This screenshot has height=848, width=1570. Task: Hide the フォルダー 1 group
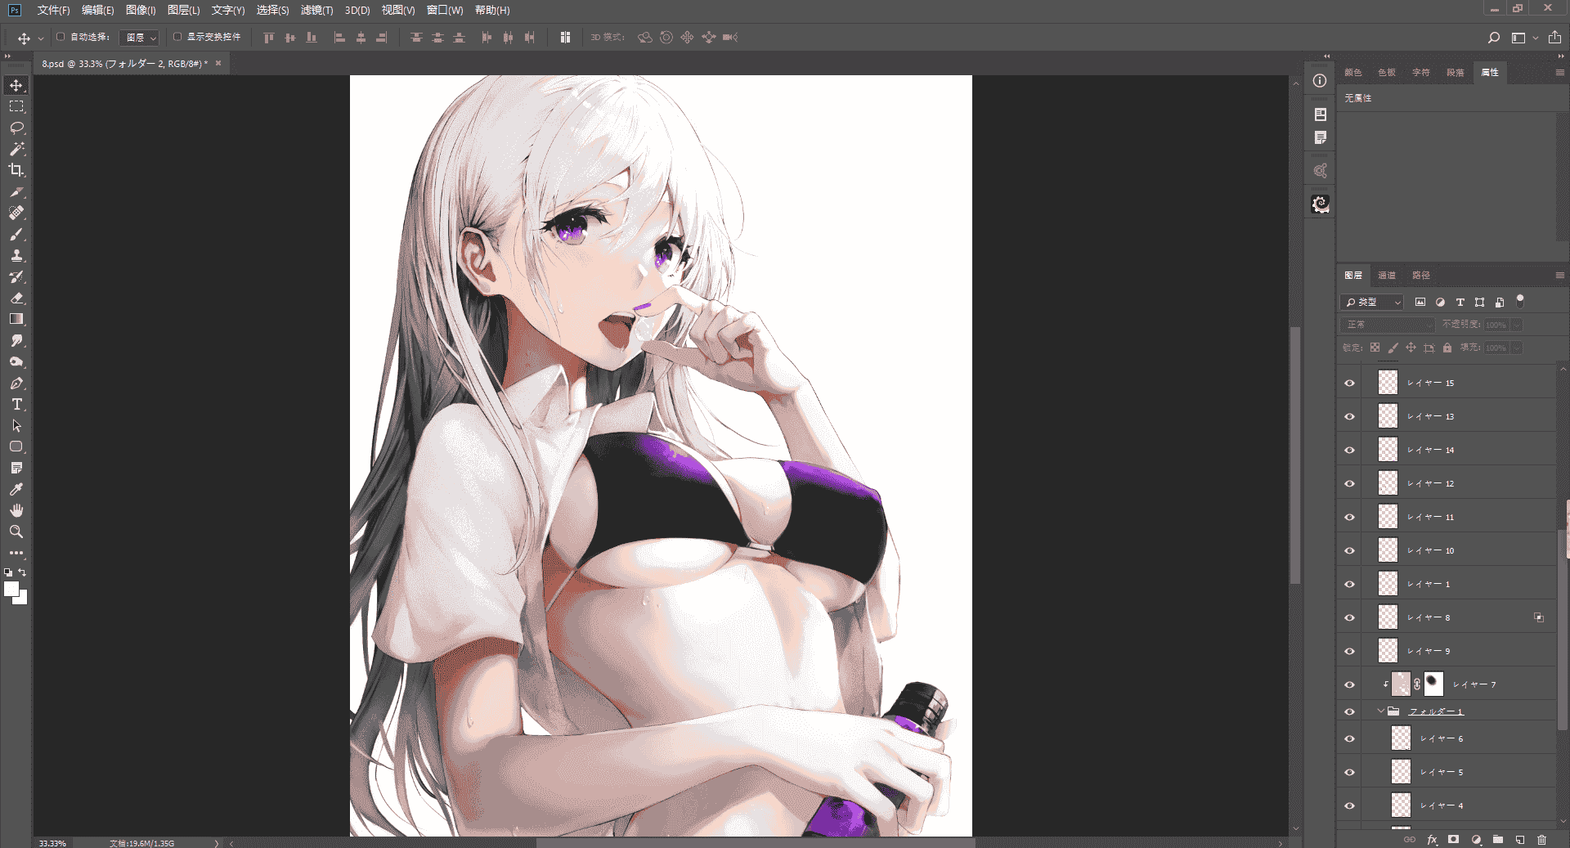[1349, 711]
